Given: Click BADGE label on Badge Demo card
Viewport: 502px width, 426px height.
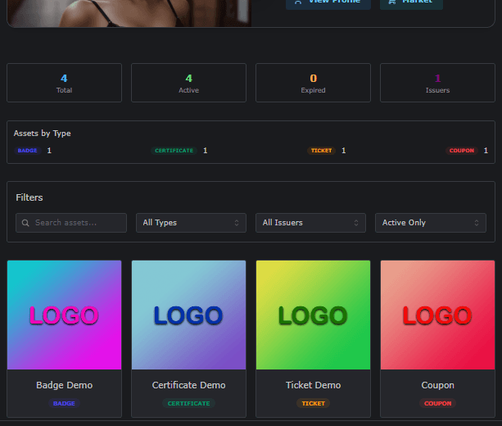Looking at the screenshot, I should click(x=64, y=403).
